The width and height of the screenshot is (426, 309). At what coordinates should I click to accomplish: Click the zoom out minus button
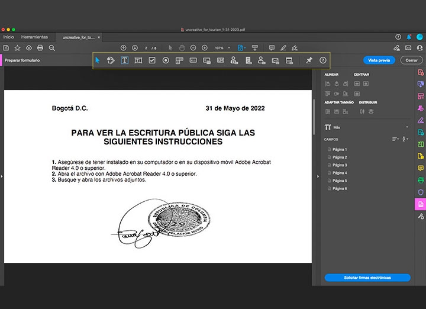[x=192, y=47]
